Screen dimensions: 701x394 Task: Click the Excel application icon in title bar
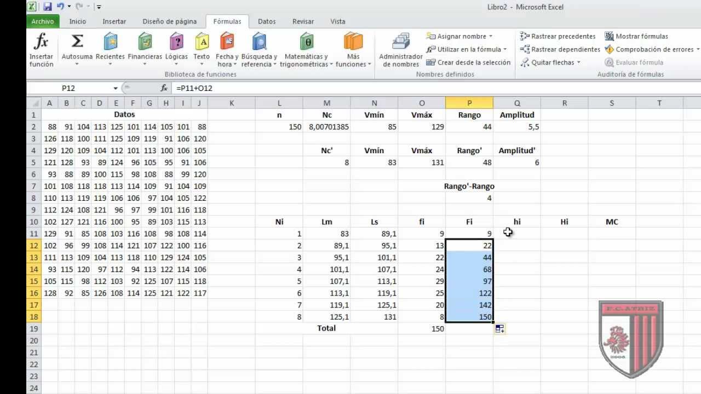pos(32,7)
